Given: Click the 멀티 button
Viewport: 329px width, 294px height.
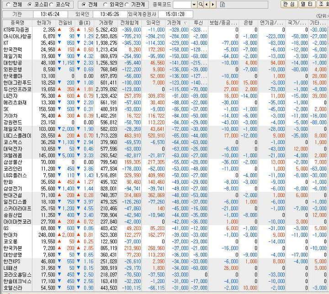Looking at the screenshot, I should (x=307, y=4).
